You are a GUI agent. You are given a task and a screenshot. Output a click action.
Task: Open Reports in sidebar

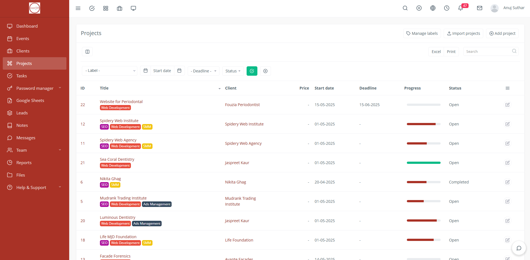pos(35,162)
